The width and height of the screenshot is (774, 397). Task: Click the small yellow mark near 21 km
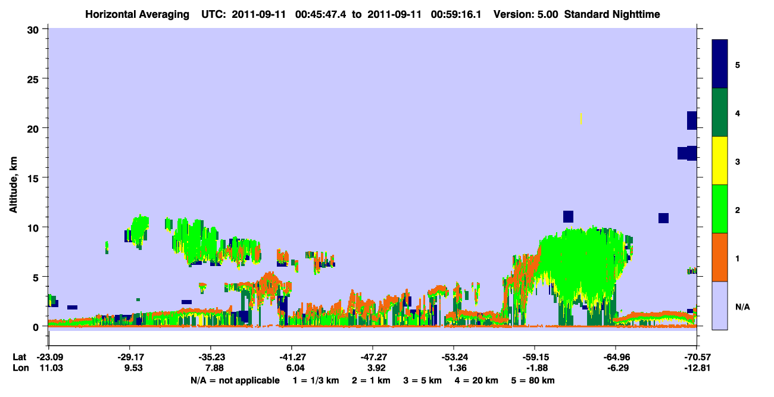point(581,118)
